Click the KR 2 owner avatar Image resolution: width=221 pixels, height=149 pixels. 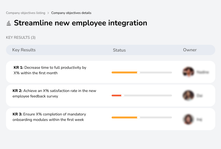(x=188, y=96)
